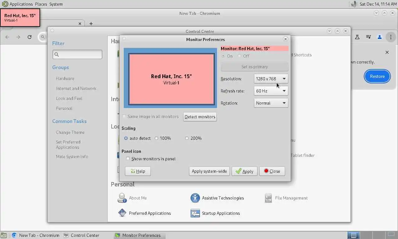Select Personal group in sidebar
This screenshot has width=398, height=239.
click(x=64, y=108)
